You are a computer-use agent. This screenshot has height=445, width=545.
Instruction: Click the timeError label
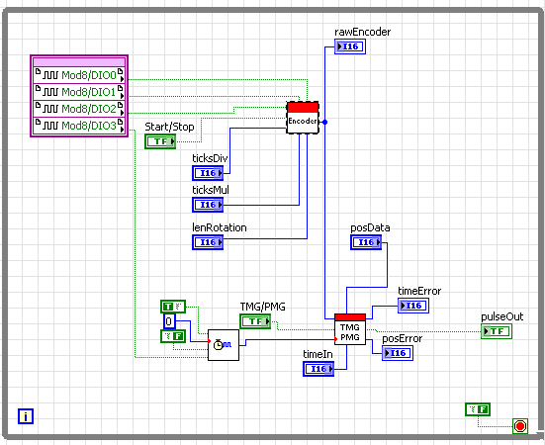tap(419, 291)
